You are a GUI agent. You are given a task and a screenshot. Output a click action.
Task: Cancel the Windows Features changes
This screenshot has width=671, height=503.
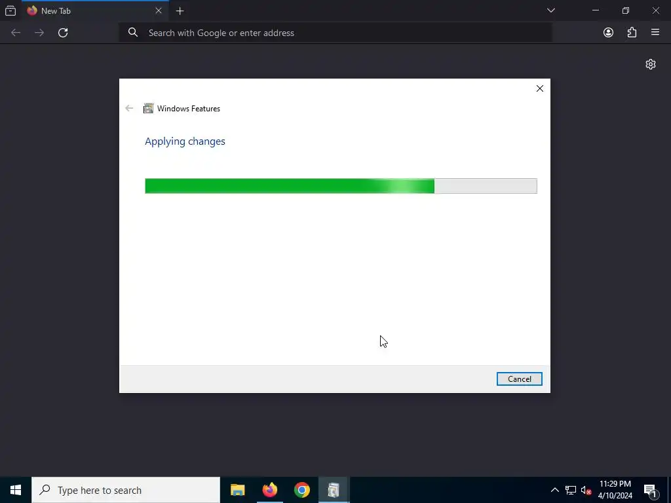tap(519, 379)
